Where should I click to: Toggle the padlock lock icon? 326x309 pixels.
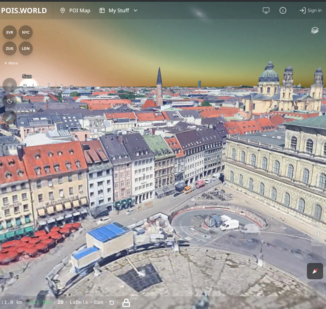(x=126, y=302)
